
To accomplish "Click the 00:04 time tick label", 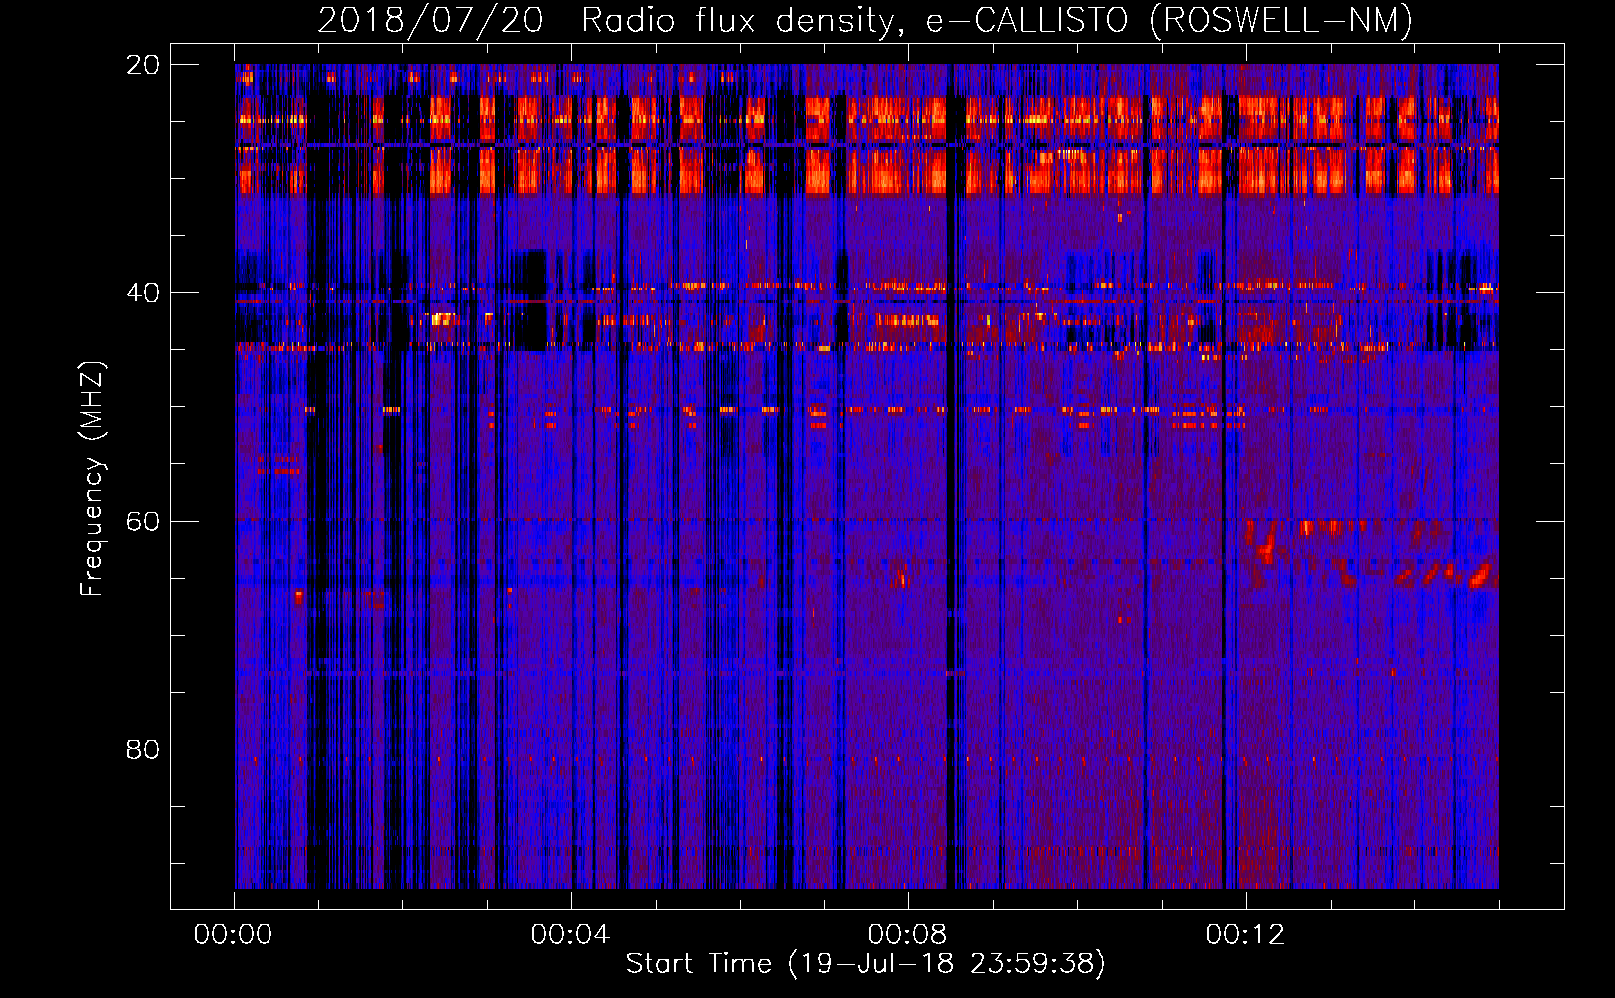I will click(570, 935).
